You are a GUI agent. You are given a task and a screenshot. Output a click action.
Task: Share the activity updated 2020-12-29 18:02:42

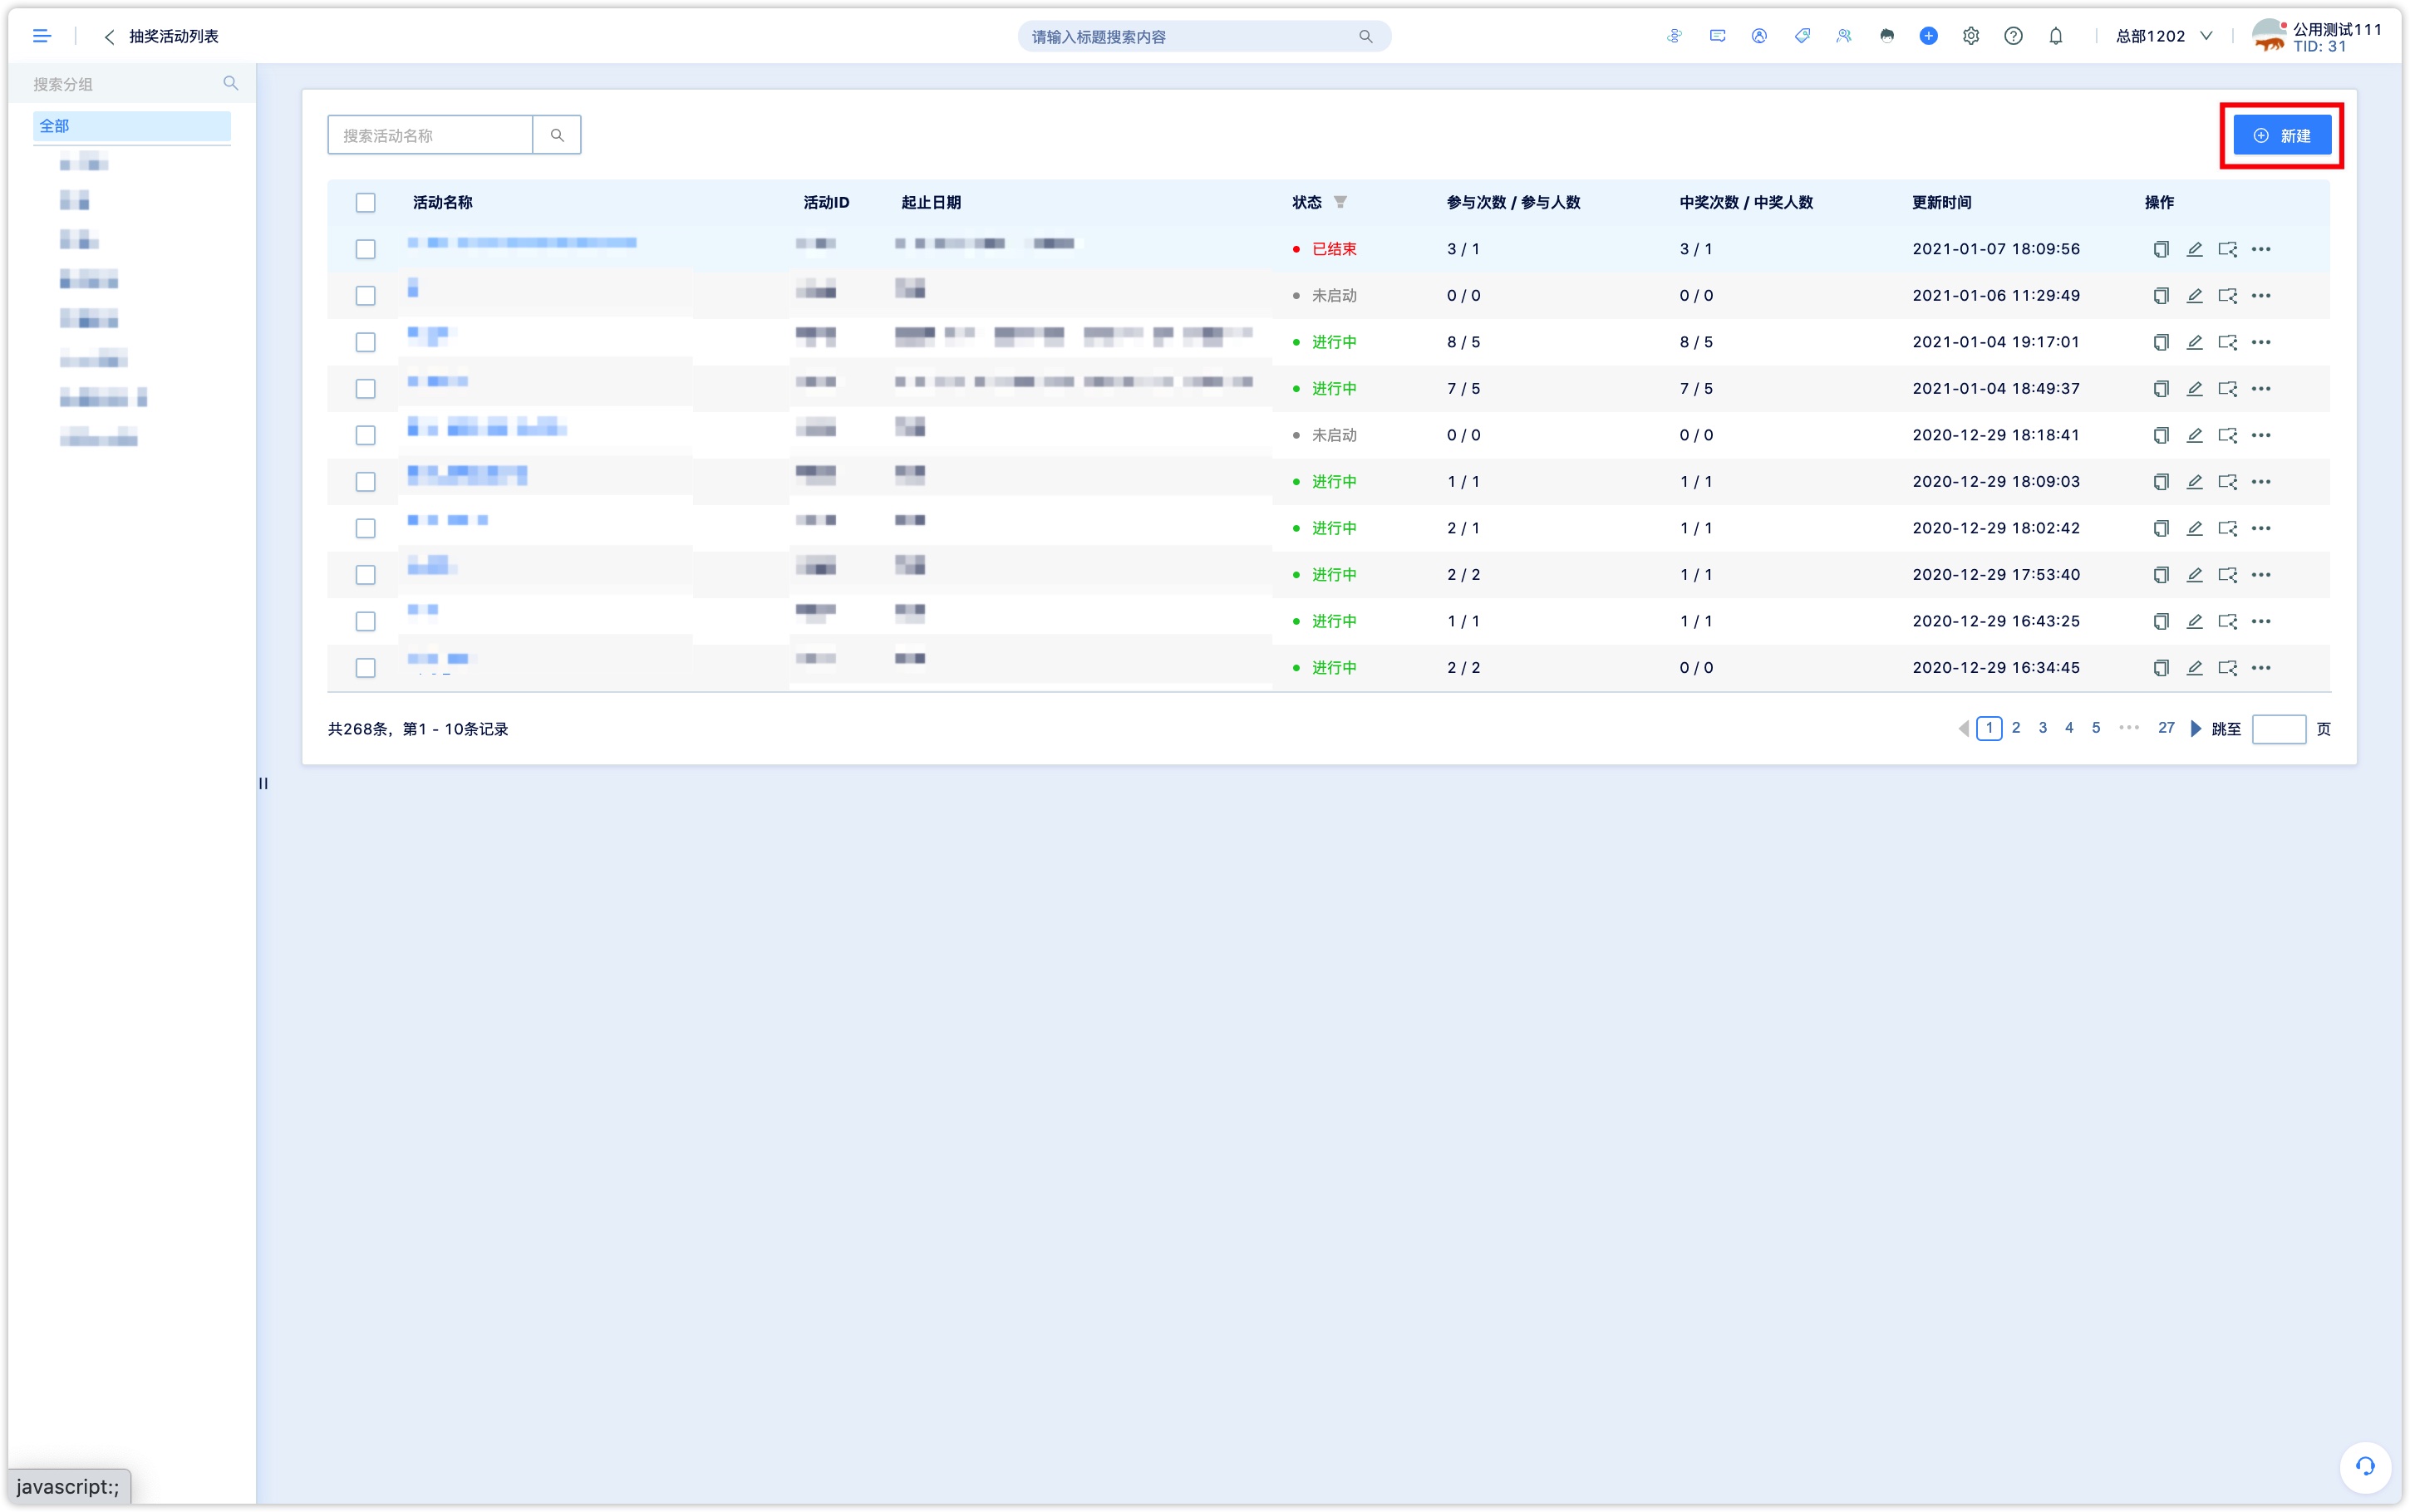(2227, 528)
